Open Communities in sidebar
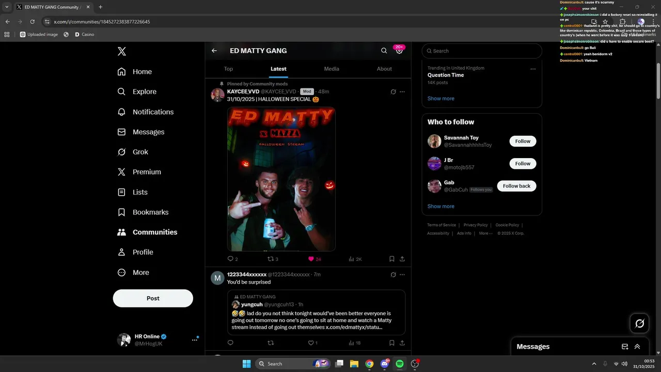This screenshot has height=372, width=661. [x=147, y=232]
